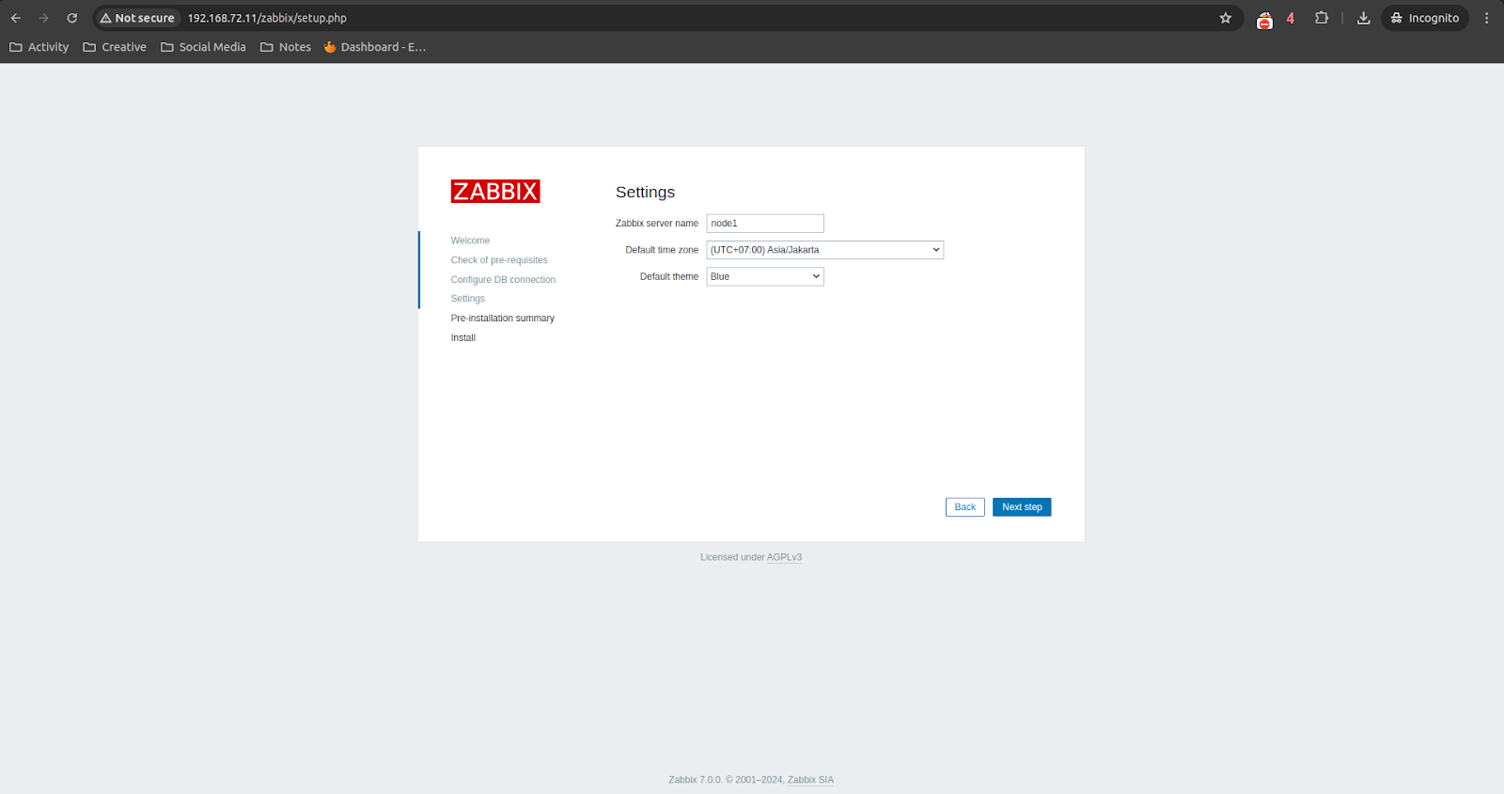The image size is (1504, 794).
Task: Click the browser forward arrow
Action: pyautogui.click(x=44, y=18)
